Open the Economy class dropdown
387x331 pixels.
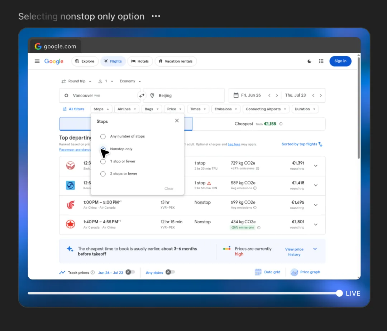[130, 81]
